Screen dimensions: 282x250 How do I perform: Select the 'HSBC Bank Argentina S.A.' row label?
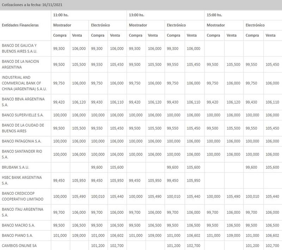click(22, 180)
